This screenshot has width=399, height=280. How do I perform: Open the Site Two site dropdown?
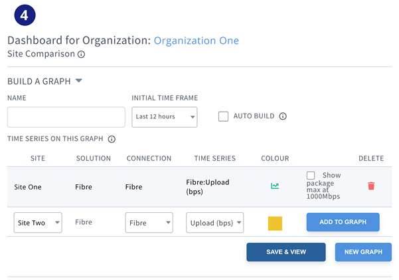(38, 223)
